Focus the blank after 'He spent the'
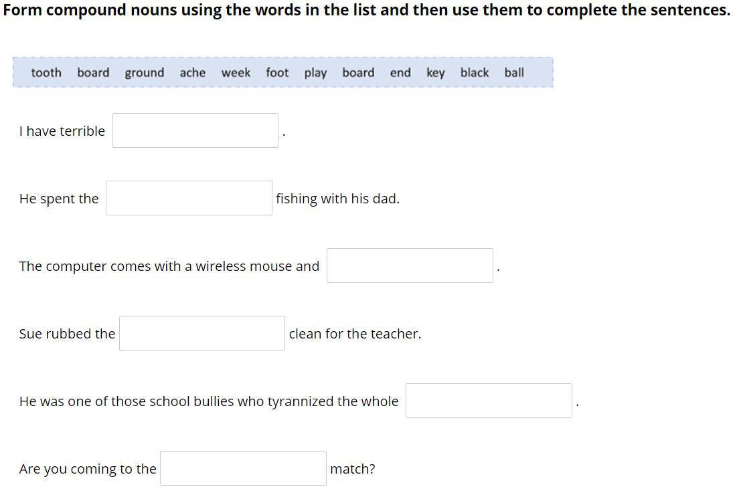737x491 pixels. click(189, 198)
